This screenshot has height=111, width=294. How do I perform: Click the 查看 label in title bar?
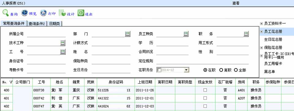(236, 3)
